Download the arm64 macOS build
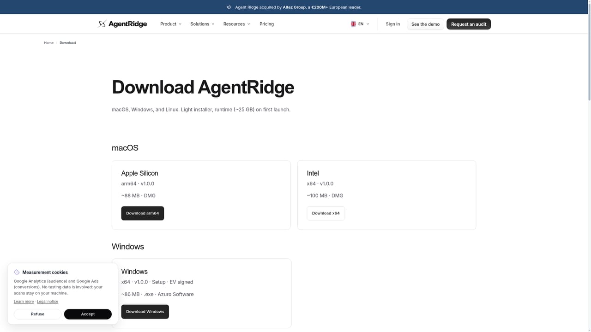The width and height of the screenshot is (591, 332). point(143,213)
